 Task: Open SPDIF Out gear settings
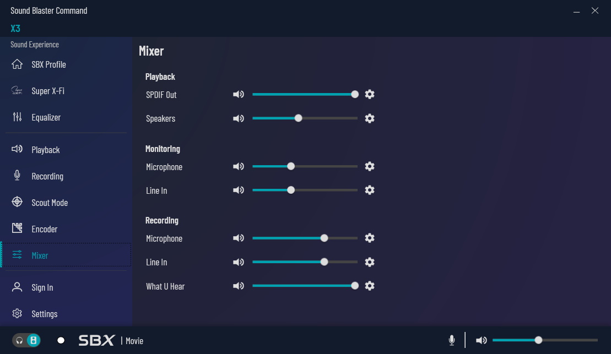pyautogui.click(x=369, y=94)
